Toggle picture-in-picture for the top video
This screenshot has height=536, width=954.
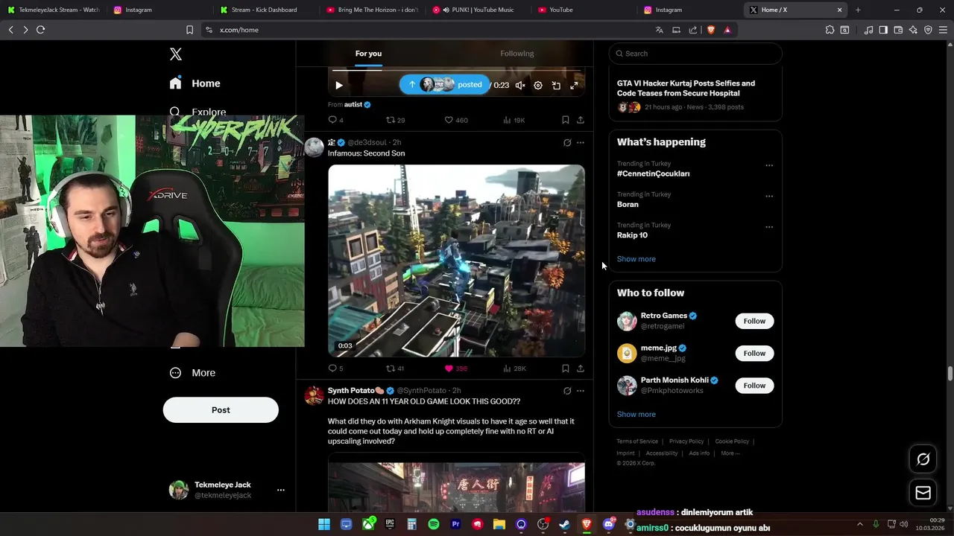[x=556, y=86]
